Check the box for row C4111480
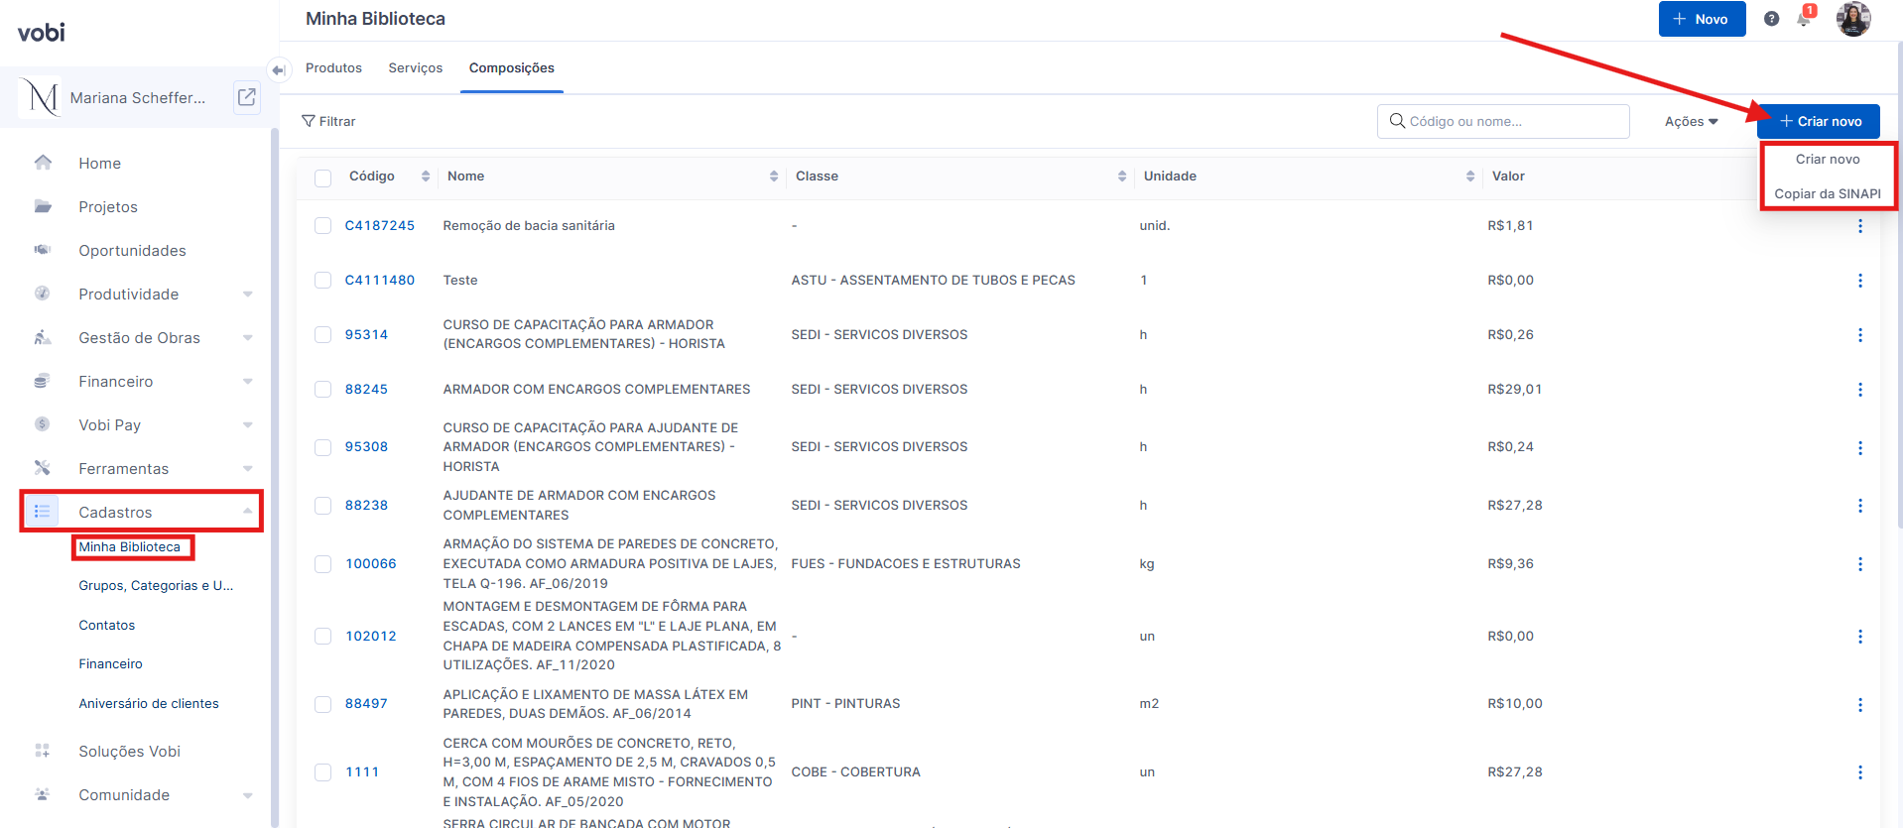This screenshot has width=1903, height=828. 322,281
